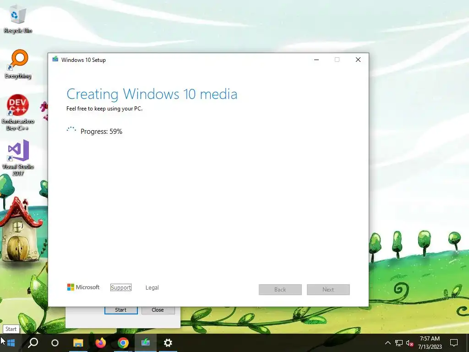Minimize the Windows 10 Setup window
Image resolution: width=469 pixels, height=352 pixels.
(x=316, y=60)
